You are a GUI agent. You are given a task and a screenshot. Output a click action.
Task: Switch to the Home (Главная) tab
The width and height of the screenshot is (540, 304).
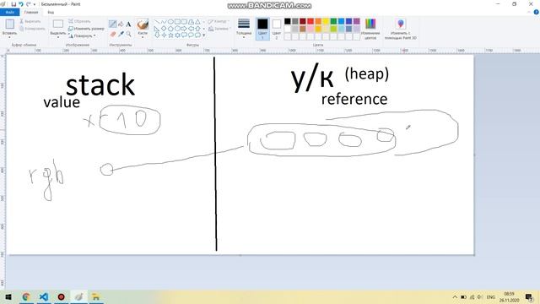coord(31,12)
